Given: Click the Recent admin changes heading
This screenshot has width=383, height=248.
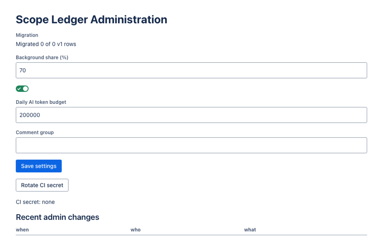Looking at the screenshot, I should 57,217.
